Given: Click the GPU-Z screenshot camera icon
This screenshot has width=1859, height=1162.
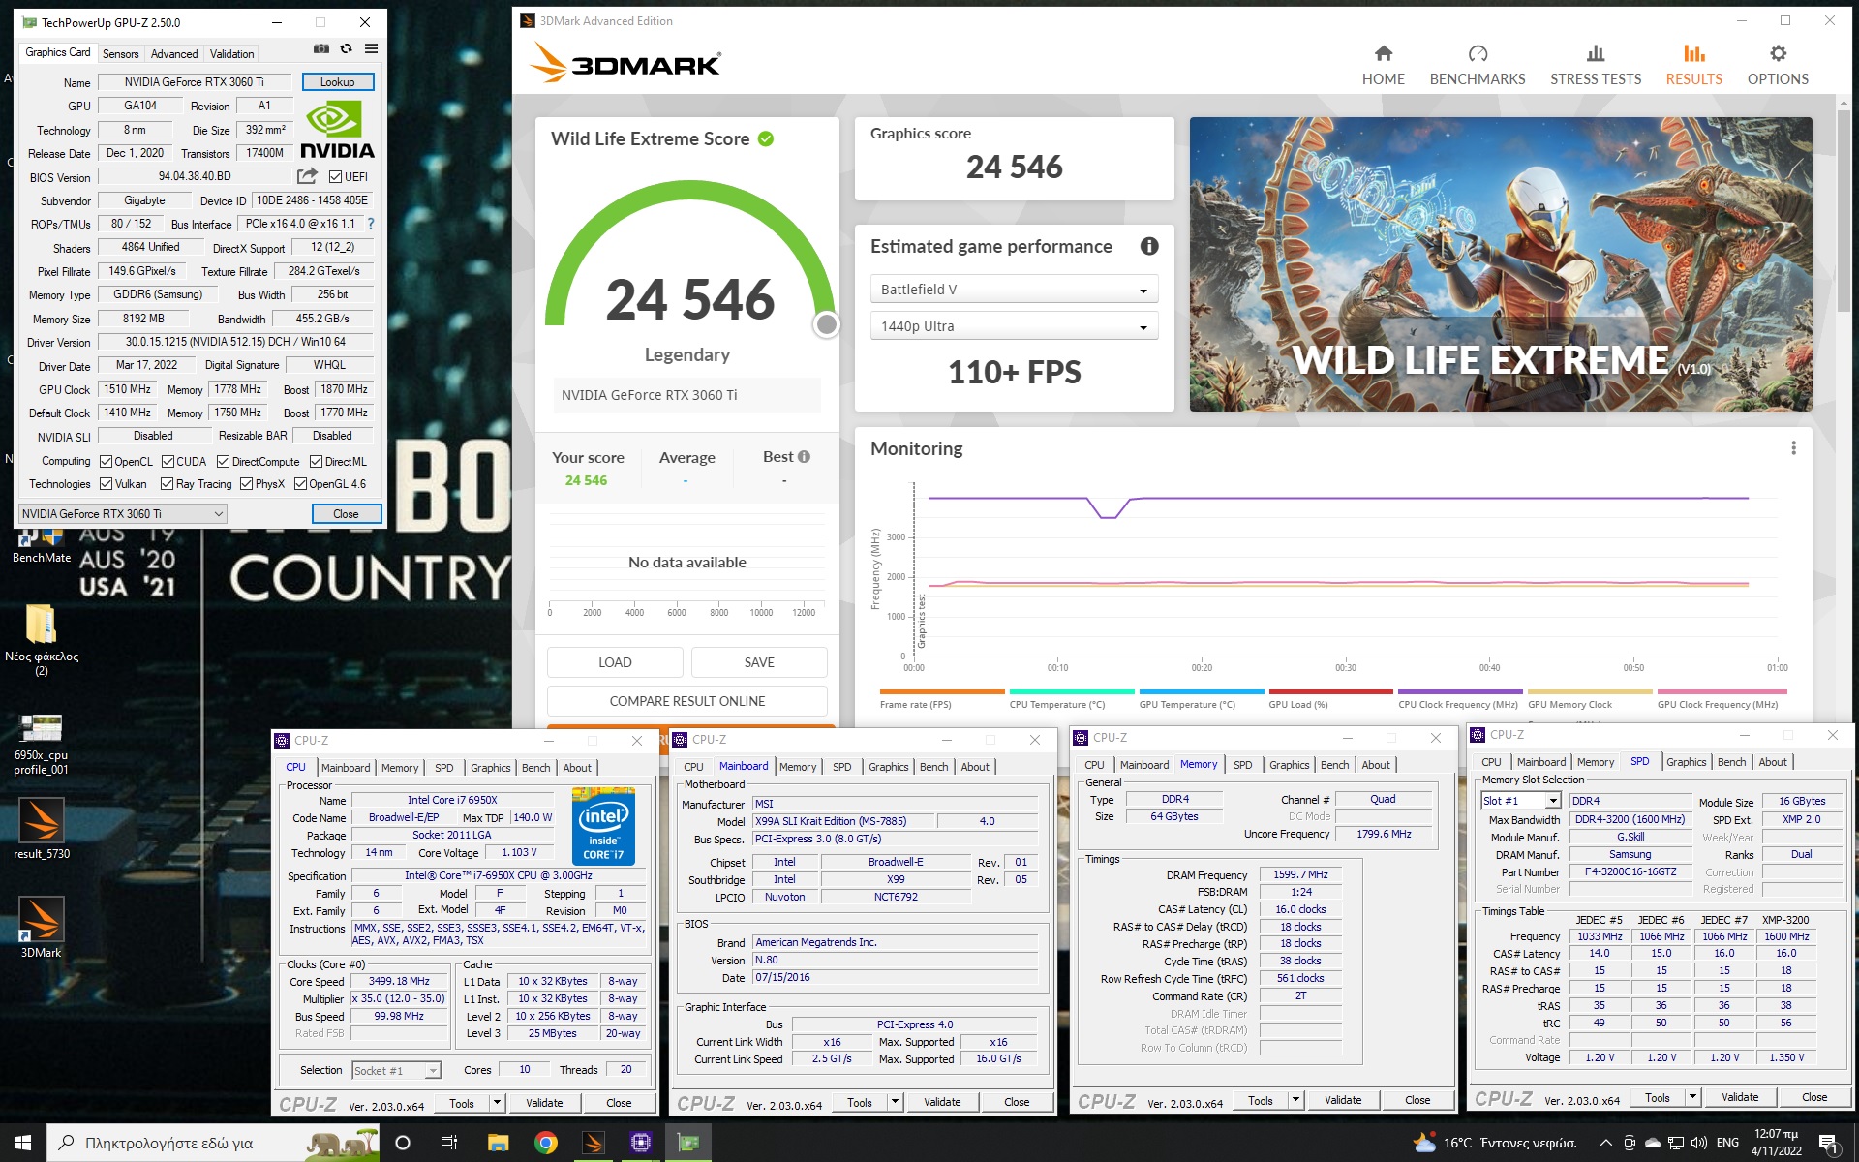Looking at the screenshot, I should point(321,48).
